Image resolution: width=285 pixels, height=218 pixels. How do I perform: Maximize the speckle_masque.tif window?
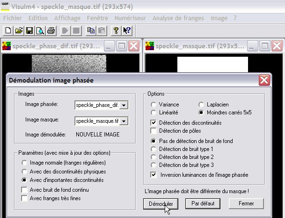tap(265, 46)
